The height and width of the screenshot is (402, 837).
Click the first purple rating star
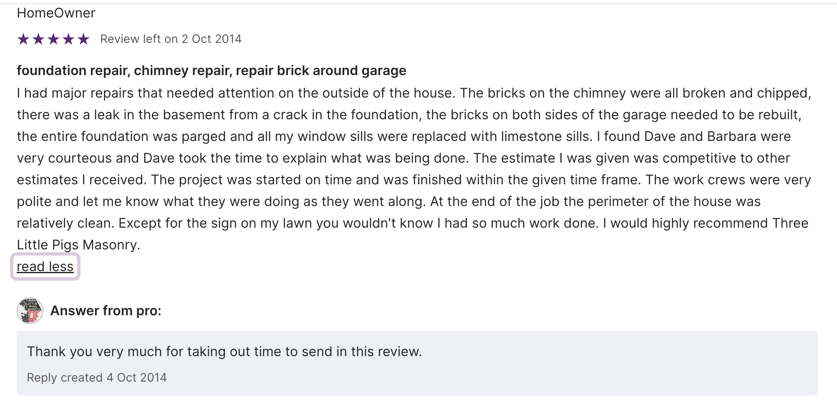tap(23, 39)
